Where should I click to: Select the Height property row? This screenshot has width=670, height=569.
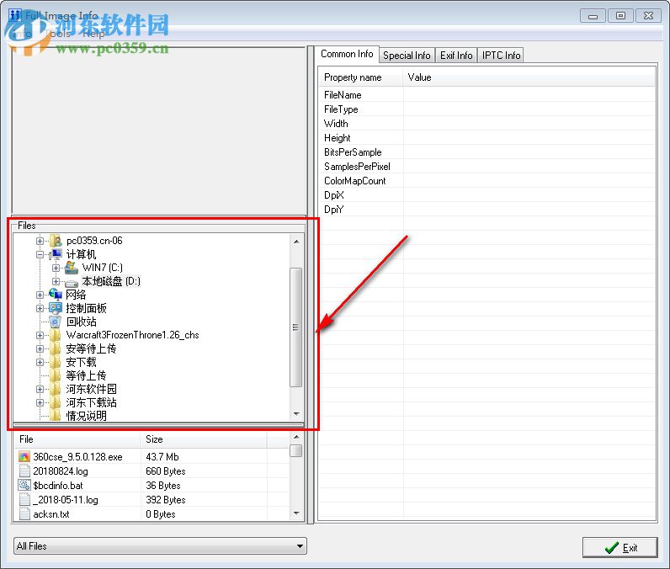coord(487,138)
